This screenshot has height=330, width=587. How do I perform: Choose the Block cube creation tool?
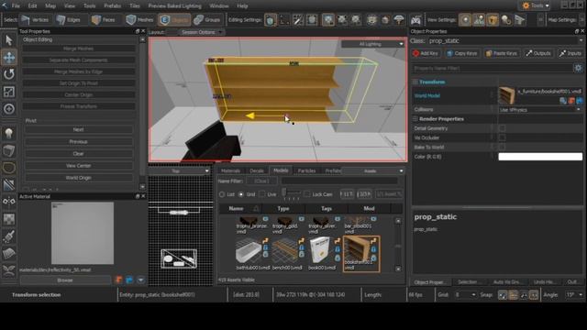tap(9, 150)
